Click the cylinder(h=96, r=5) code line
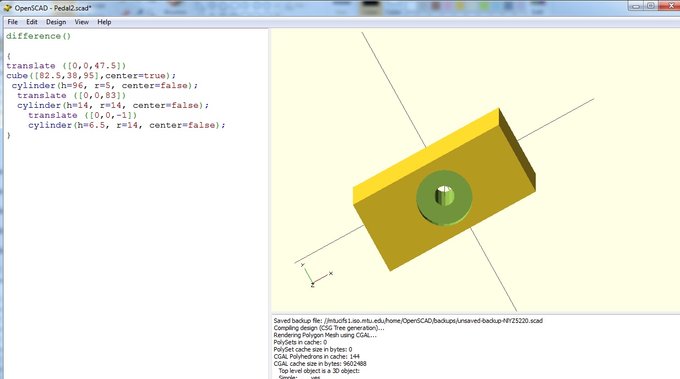Viewport: 680px width, 379px height. coord(105,86)
